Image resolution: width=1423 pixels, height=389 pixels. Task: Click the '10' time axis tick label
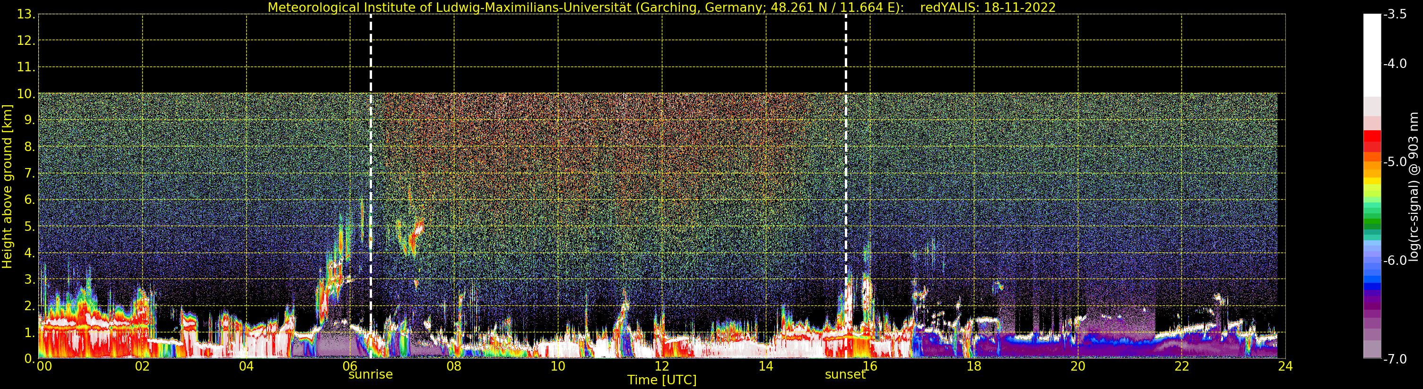coord(558,366)
